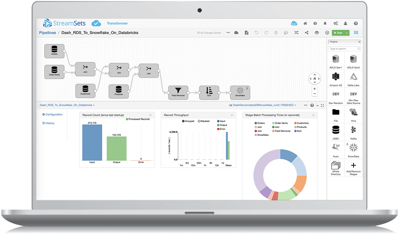Add Whole Directory origin from library

click(x=336, y=168)
